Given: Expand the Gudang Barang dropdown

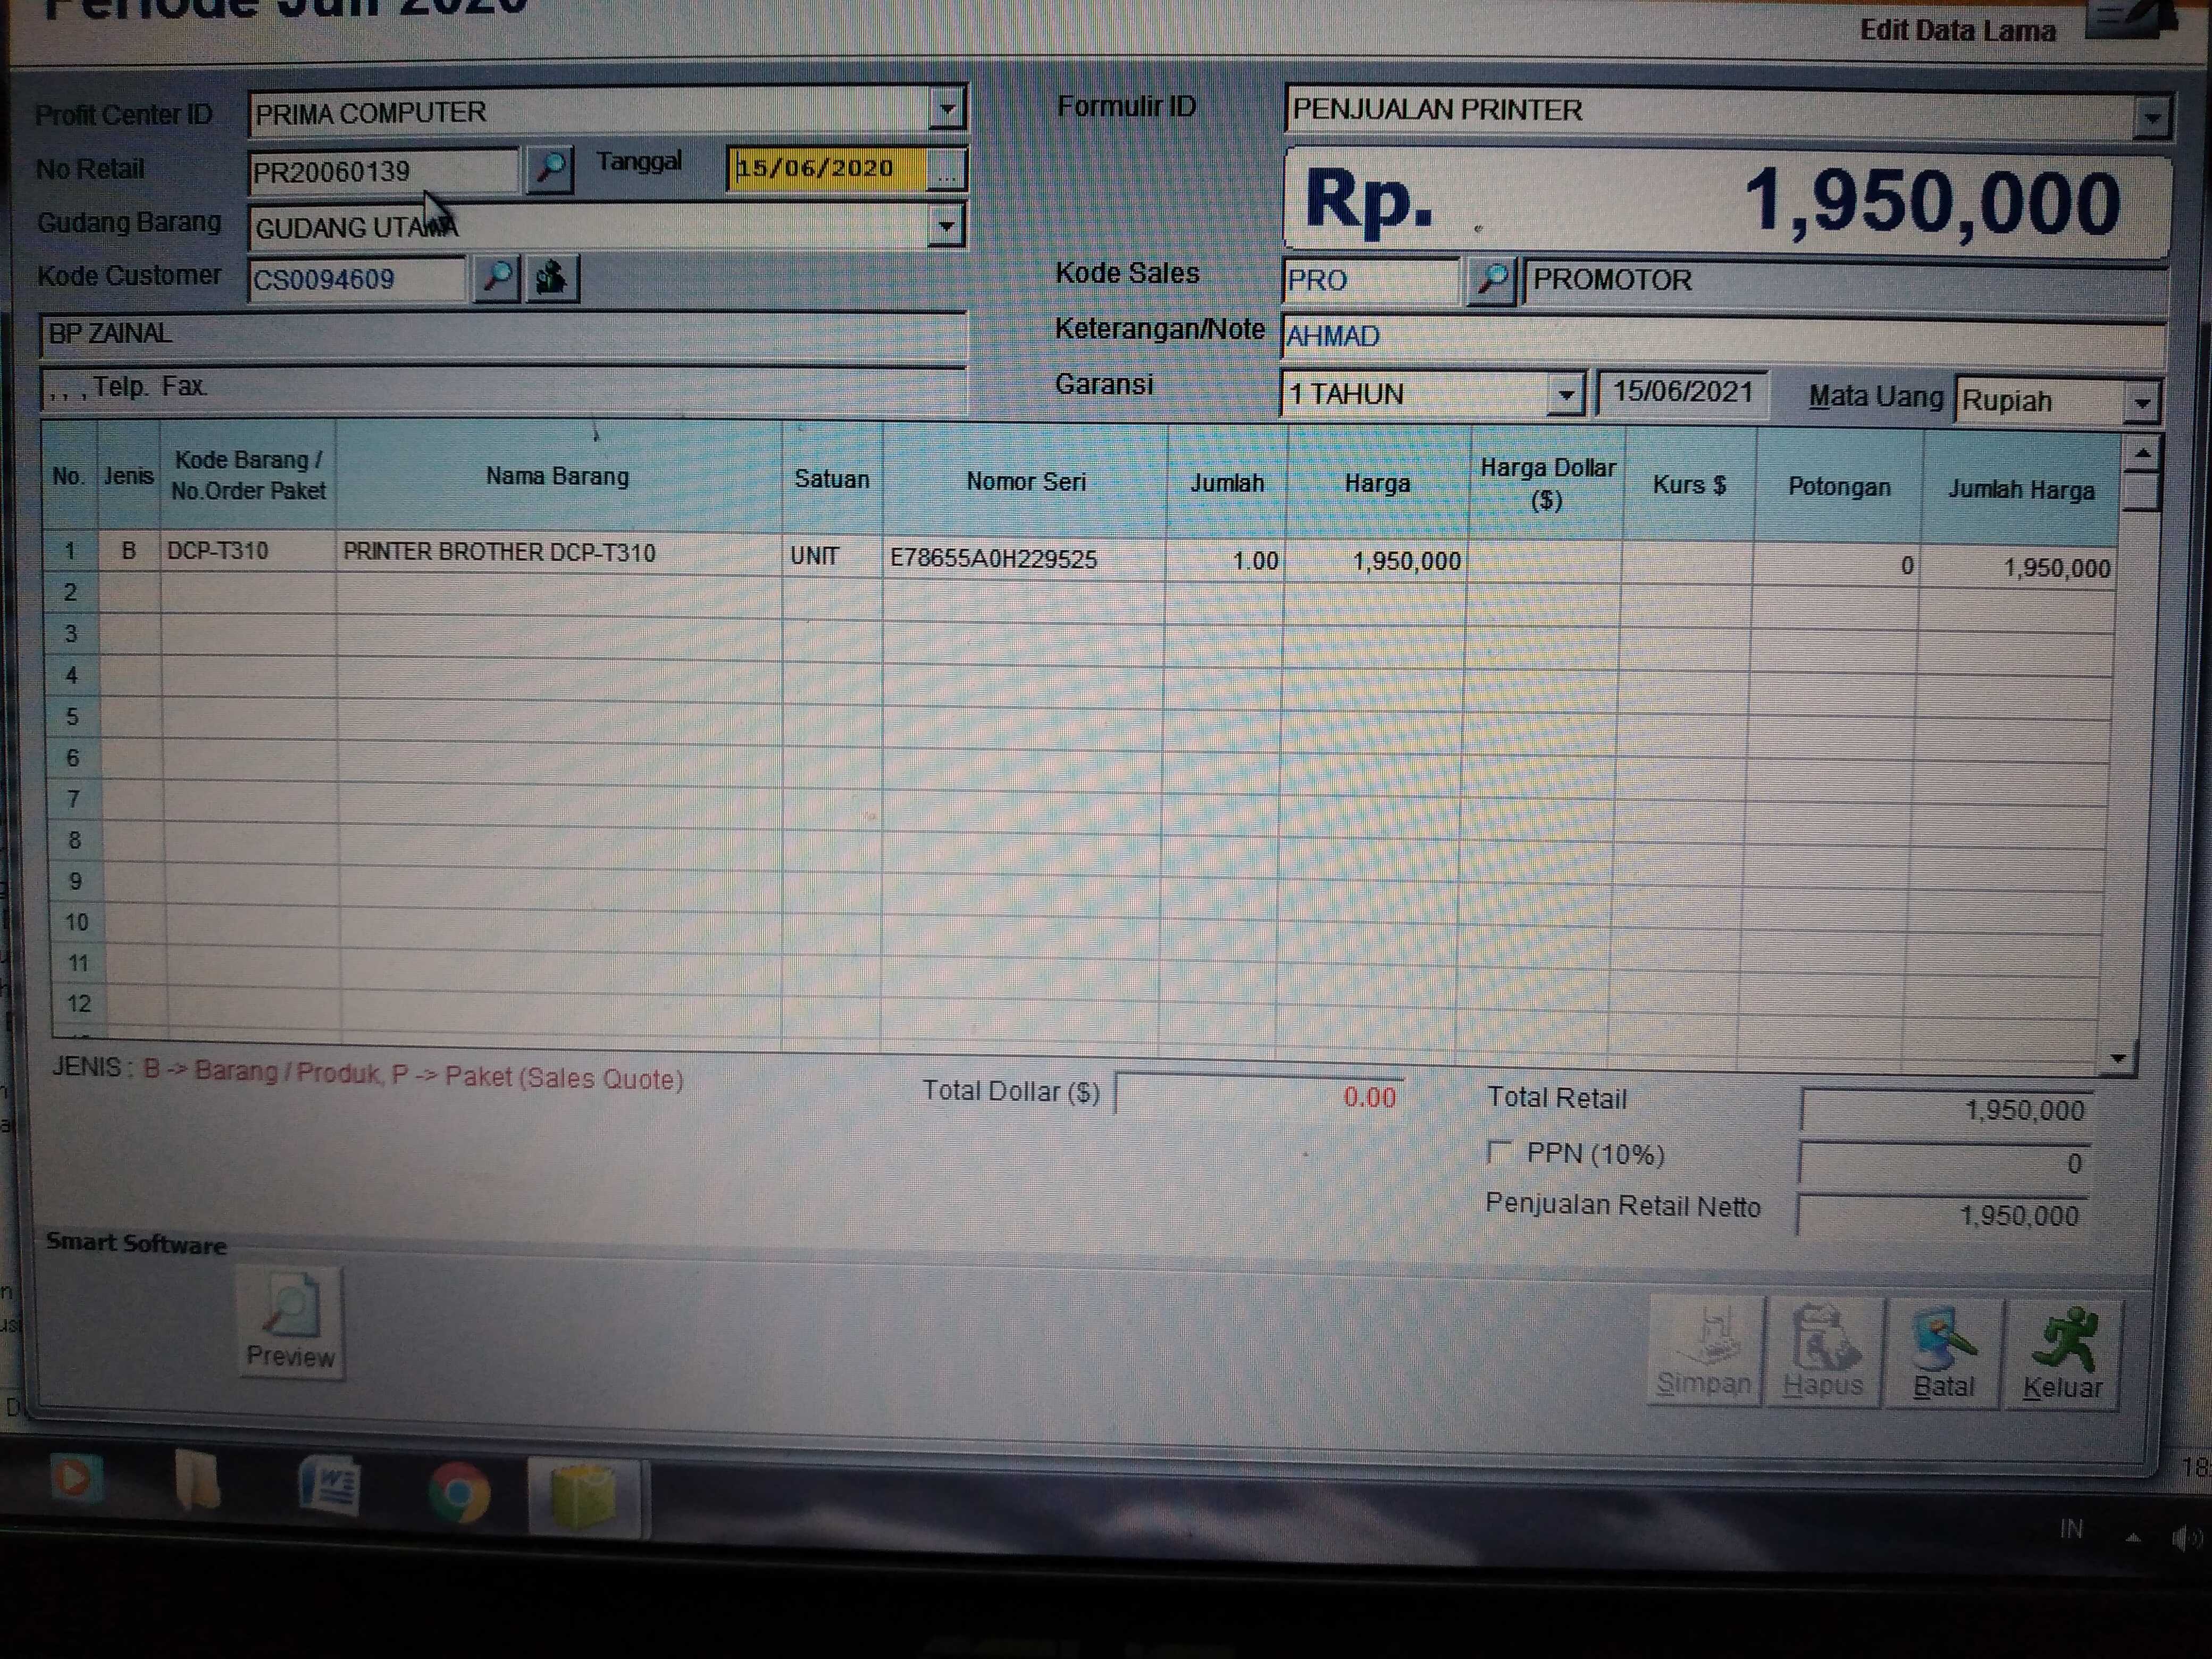Looking at the screenshot, I should click(946, 226).
